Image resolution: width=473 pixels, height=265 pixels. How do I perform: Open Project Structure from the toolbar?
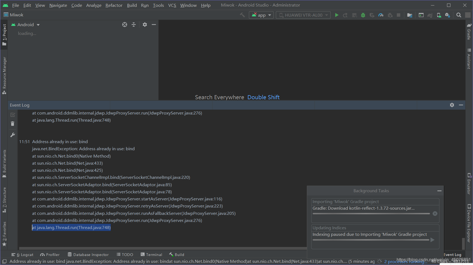point(409,15)
